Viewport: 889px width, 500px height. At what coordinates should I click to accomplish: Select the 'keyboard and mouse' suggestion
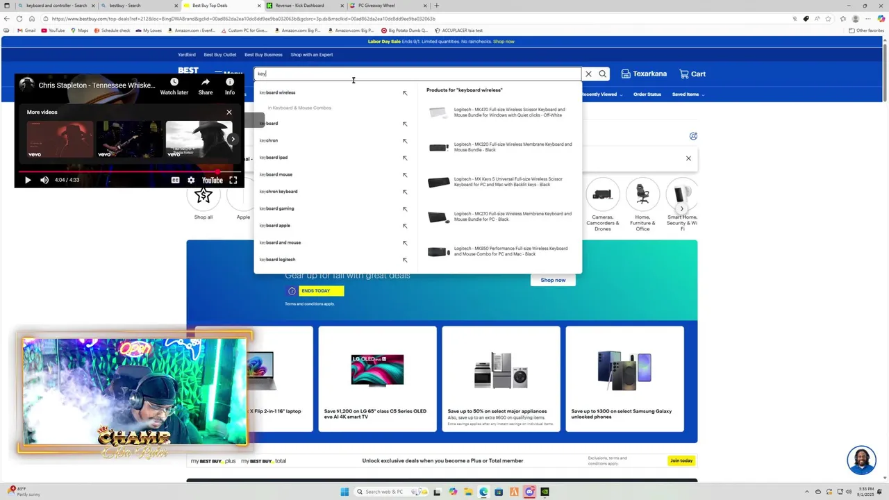(x=280, y=242)
